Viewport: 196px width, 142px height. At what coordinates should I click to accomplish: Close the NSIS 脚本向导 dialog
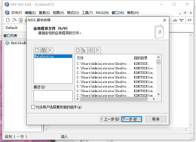click(x=165, y=20)
